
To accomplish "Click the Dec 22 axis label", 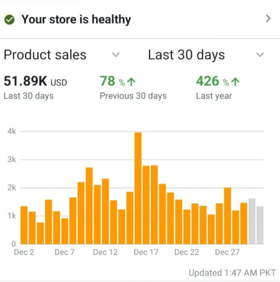I will coord(187,252).
